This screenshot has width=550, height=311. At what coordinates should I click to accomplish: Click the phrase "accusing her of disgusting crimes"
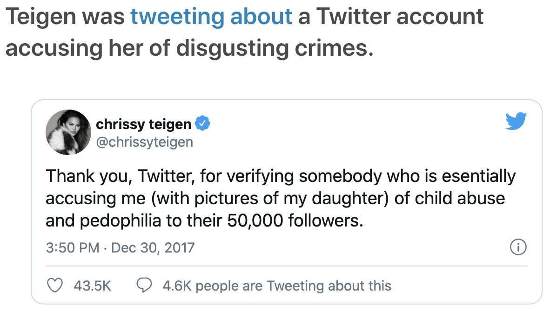pos(189,48)
